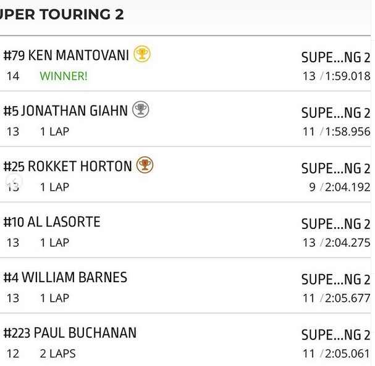Viewport: 375px width, 366px height.
Task: Click the bronze trophy icon beside Rokket Horton
Action: (x=145, y=165)
